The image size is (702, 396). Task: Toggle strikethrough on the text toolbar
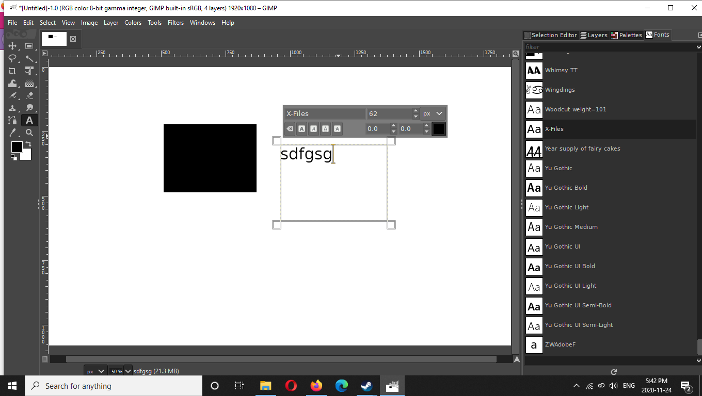click(337, 129)
